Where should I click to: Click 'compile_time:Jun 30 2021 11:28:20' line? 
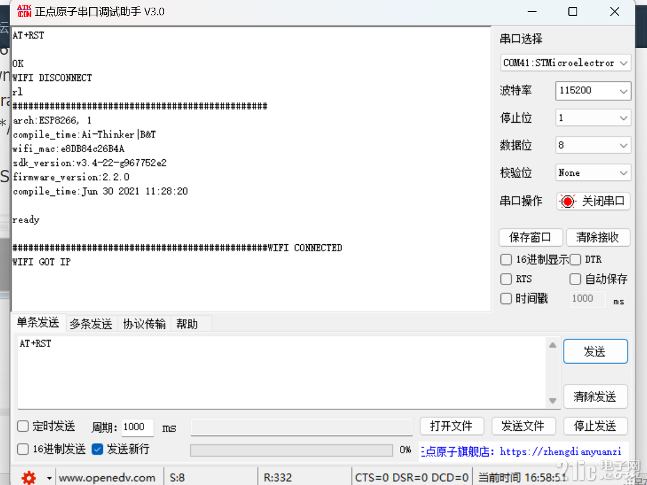coord(100,191)
